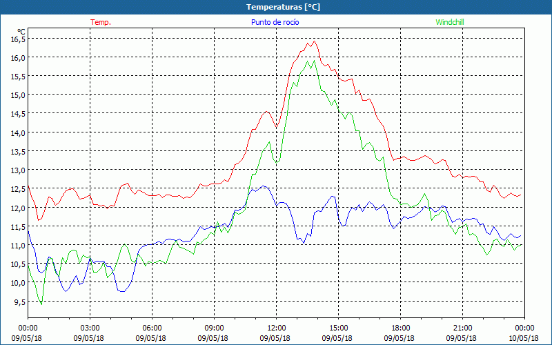The image size is (552, 345).
Task: Select the blue Punto de rocío legend label
Action: pos(275,22)
